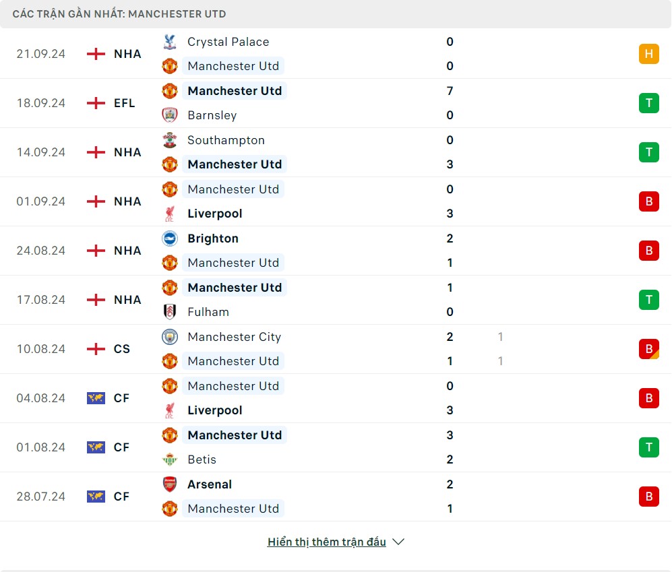The image size is (672, 572).
Task: Click the Barnsley club crest icon
Action: (x=170, y=115)
